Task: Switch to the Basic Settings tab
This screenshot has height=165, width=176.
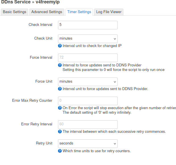Action: 15,12
